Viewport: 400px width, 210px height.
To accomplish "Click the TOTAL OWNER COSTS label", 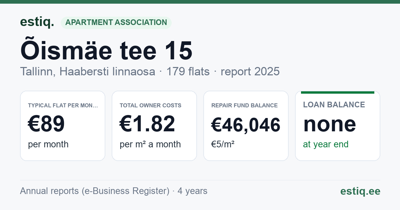I will coord(150,105).
